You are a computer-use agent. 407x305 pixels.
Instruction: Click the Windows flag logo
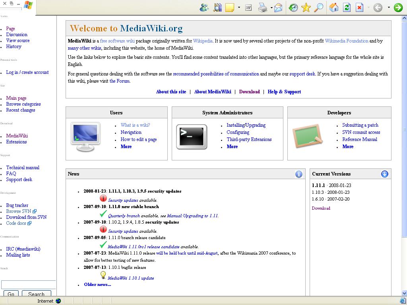[28, 5]
